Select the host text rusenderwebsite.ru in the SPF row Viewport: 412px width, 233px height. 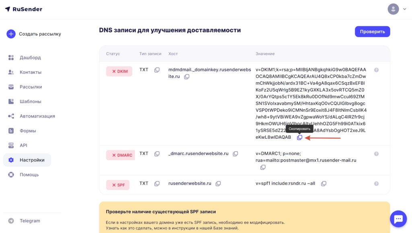click(x=190, y=183)
